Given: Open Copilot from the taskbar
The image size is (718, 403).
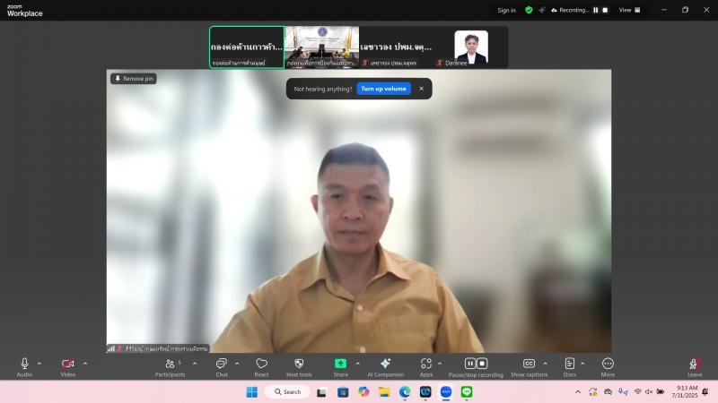Looking at the screenshot, I should 363,392.
